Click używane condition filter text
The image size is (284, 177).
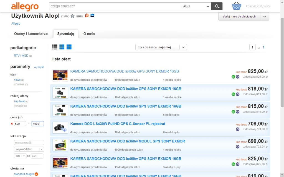pos(19,84)
